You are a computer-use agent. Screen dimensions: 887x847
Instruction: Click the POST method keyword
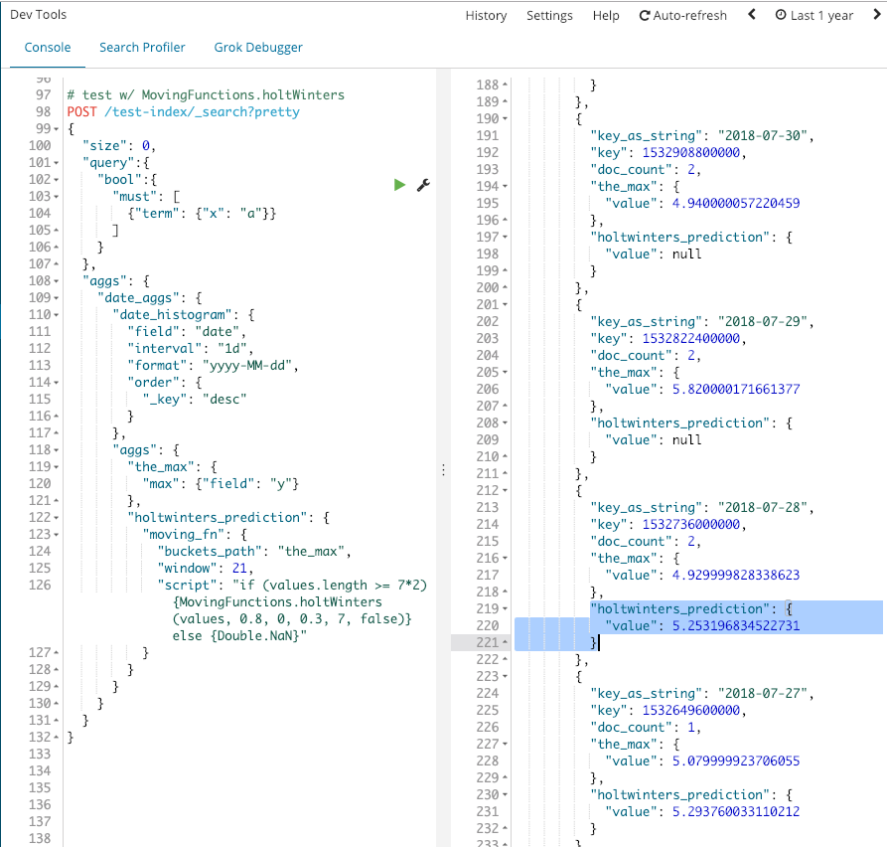pyautogui.click(x=82, y=111)
